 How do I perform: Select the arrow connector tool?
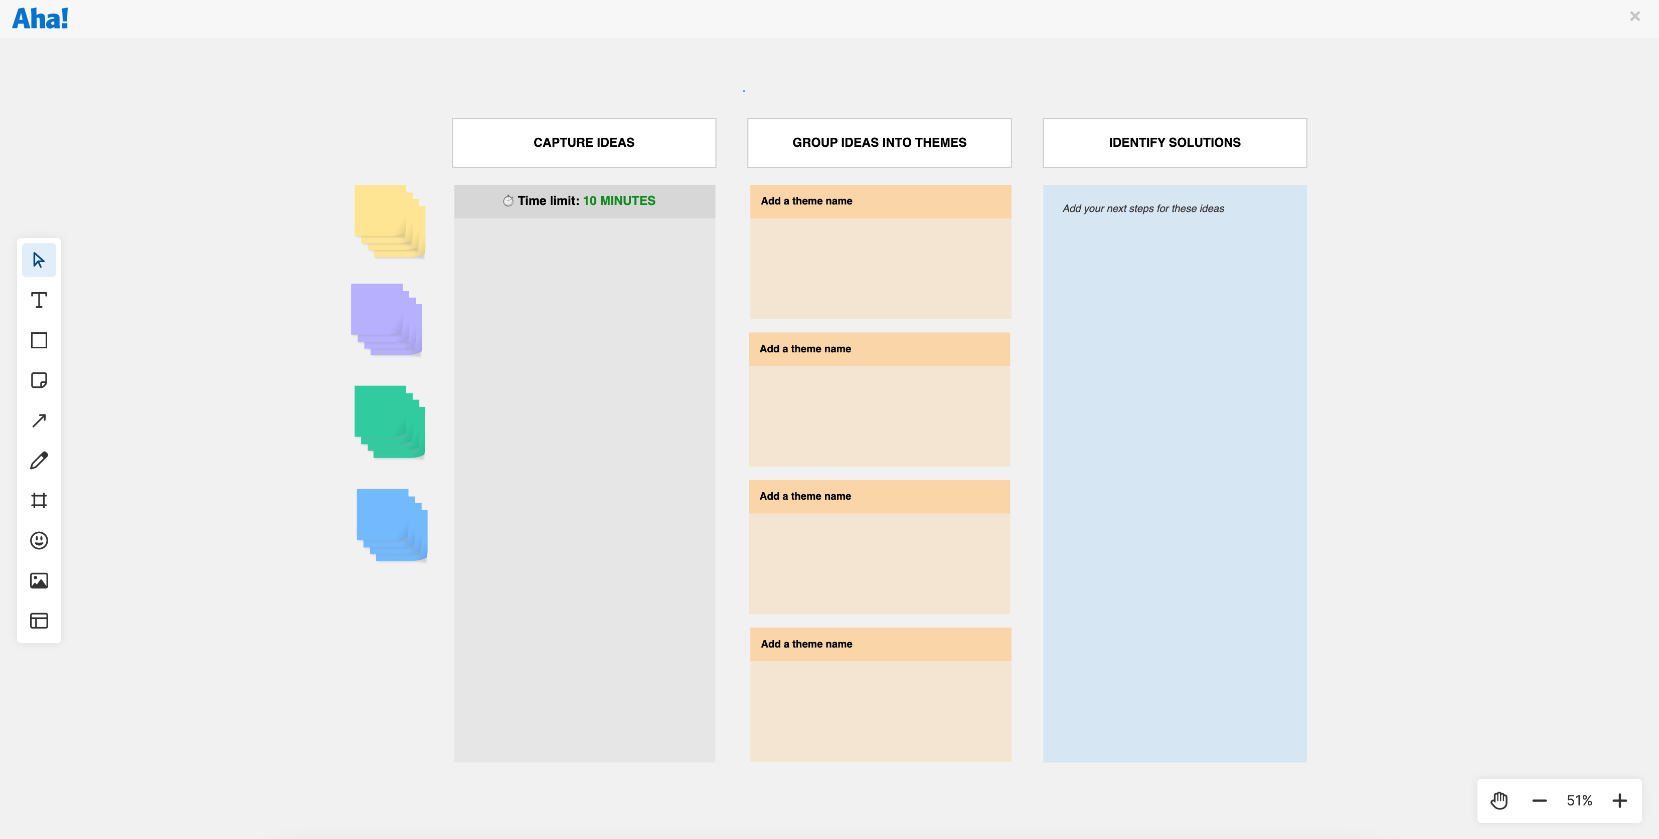coord(39,420)
